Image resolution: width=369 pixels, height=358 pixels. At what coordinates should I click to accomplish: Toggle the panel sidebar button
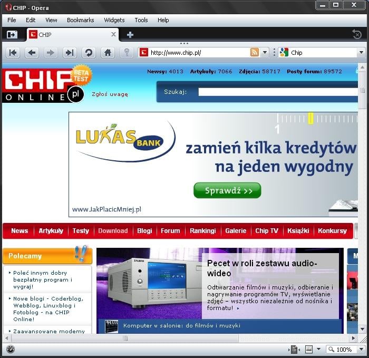[x=12, y=35]
